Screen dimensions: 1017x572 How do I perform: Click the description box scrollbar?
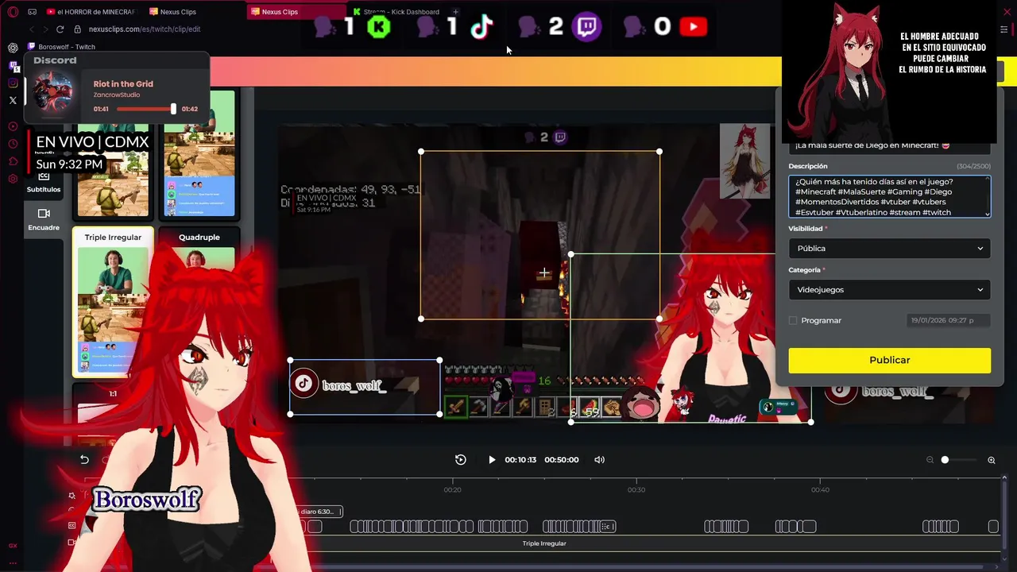click(x=988, y=196)
